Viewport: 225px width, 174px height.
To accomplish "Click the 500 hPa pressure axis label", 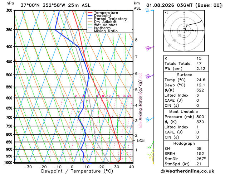I will click(x=10, y=75).
